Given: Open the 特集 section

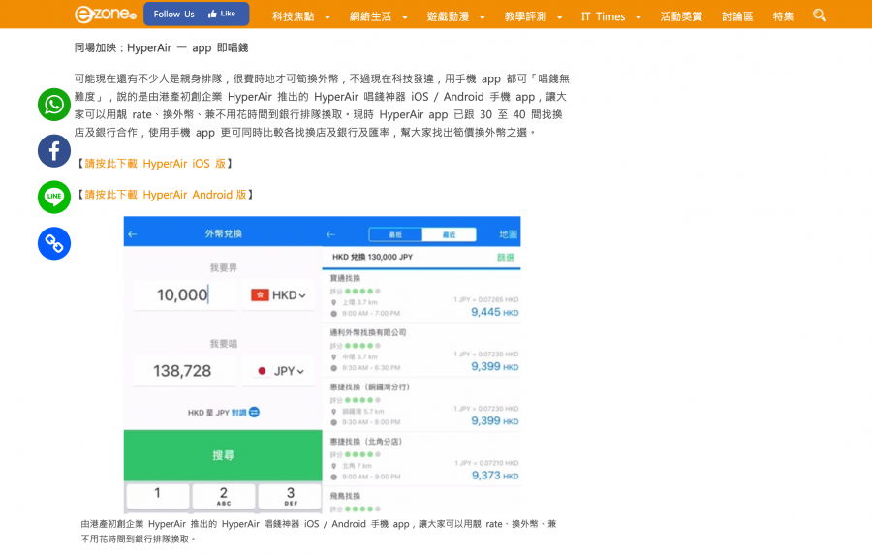Looking at the screenshot, I should [783, 16].
